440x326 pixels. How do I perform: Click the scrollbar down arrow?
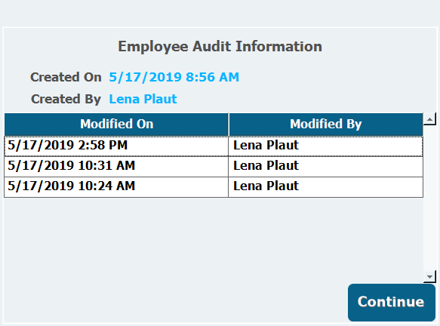tap(429, 276)
